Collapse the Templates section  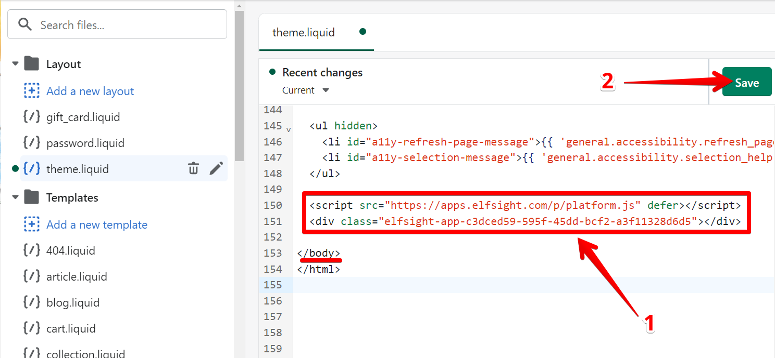15,197
